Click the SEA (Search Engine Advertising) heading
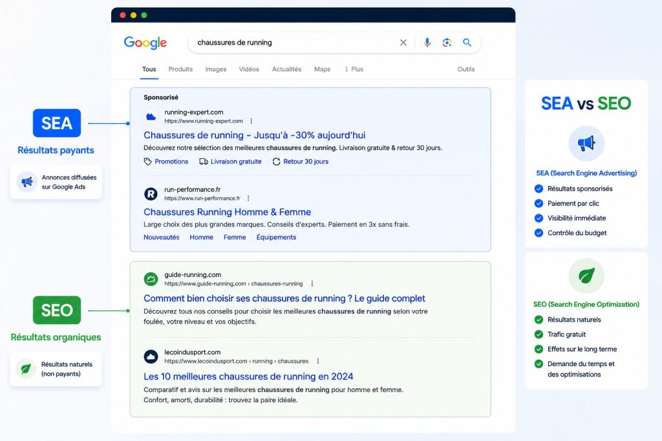Viewport: 662px width, 441px height. point(586,173)
